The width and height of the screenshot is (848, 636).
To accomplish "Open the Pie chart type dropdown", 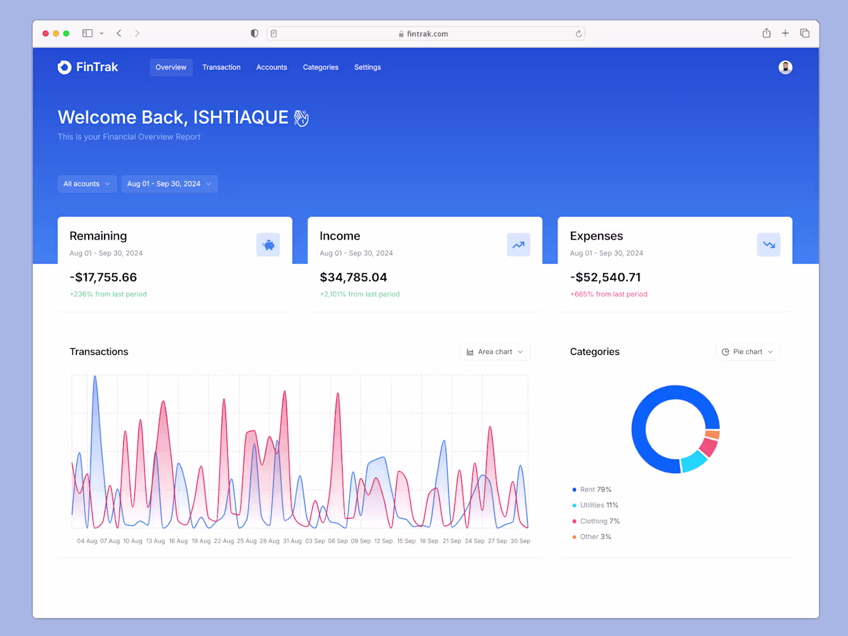I will click(x=747, y=352).
